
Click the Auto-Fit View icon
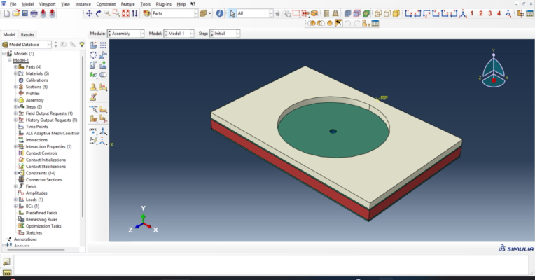(x=125, y=13)
